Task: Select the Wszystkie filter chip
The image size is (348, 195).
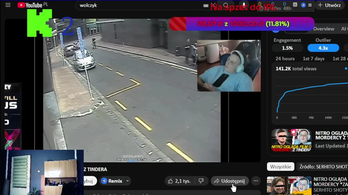Action: coord(281,167)
